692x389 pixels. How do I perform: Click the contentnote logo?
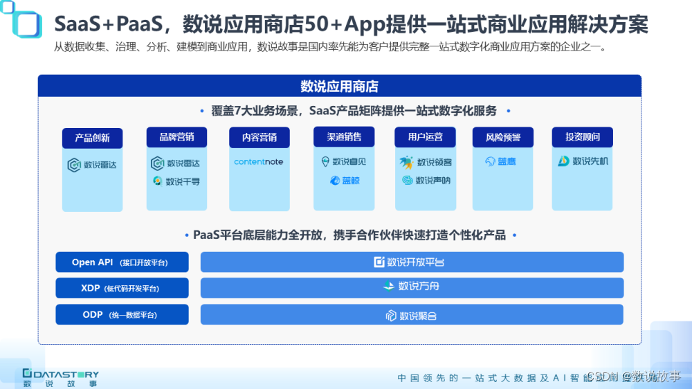(259, 161)
